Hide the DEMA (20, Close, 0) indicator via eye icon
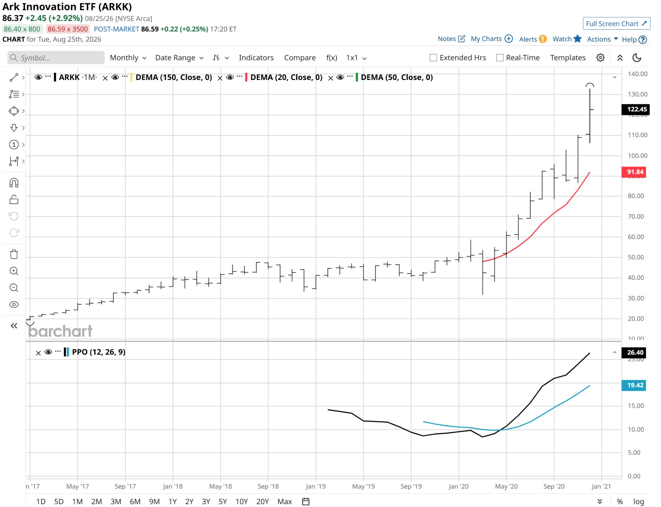The width and height of the screenshot is (661, 507). click(x=230, y=77)
